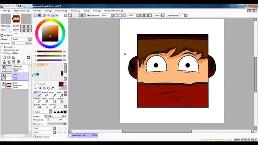Viewport: 258px width, 145px height.
Task: Select the Ink Pen tool
Action: pos(52,106)
